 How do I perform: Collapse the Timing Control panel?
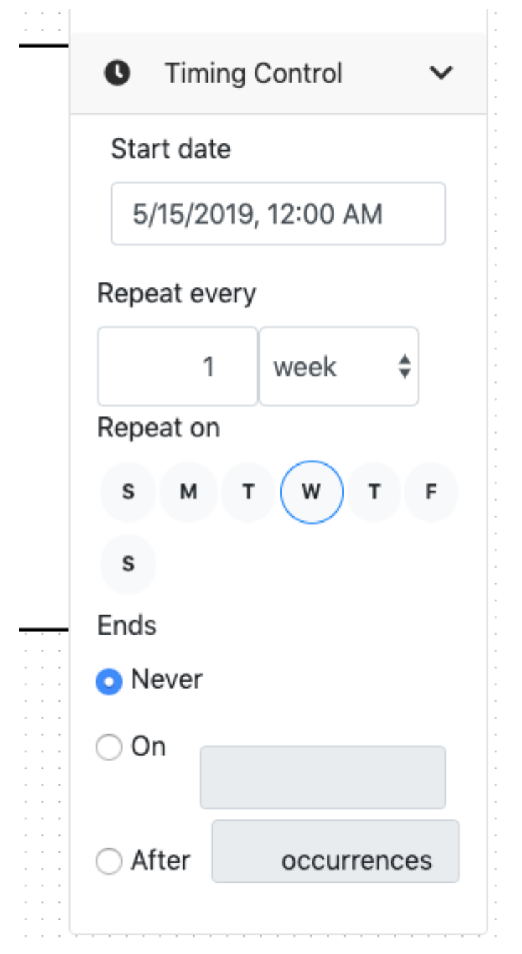point(441,72)
